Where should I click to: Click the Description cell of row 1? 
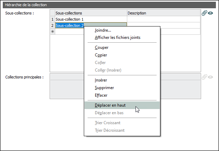click(x=163, y=19)
